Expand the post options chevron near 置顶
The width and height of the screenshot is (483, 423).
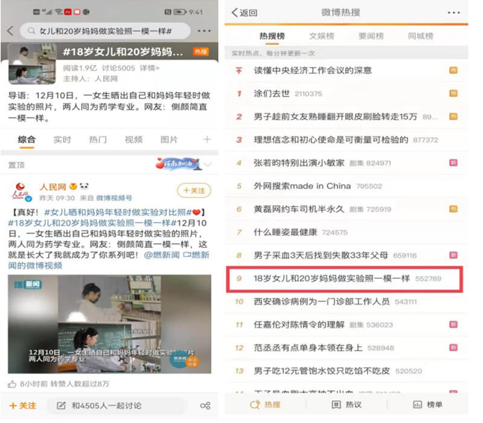point(208,164)
